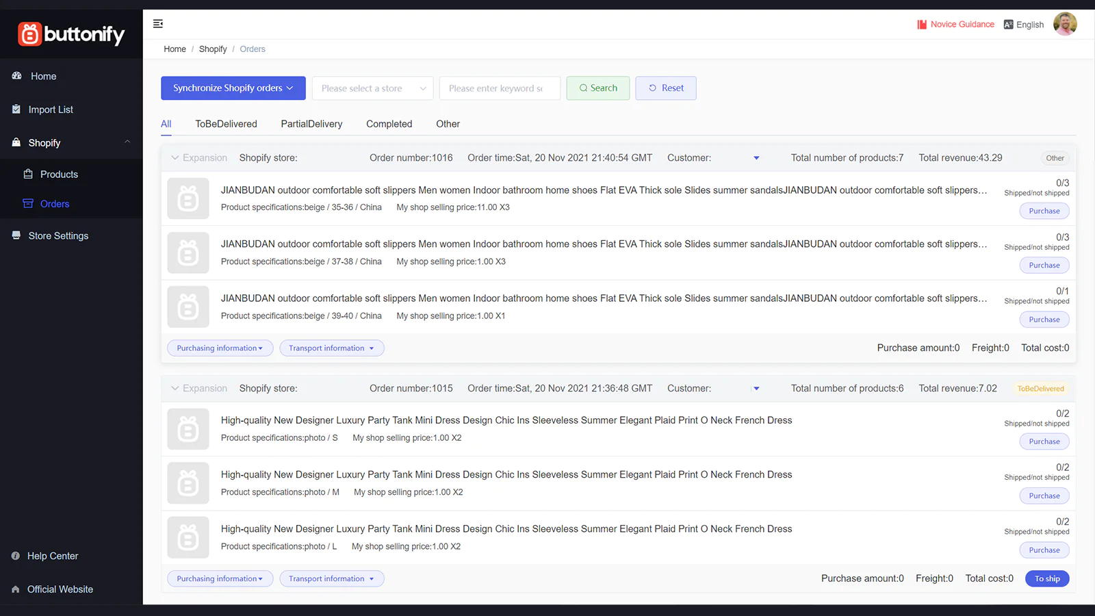1095x616 pixels.
Task: Click 'Order number:1016' text
Action: (x=411, y=158)
